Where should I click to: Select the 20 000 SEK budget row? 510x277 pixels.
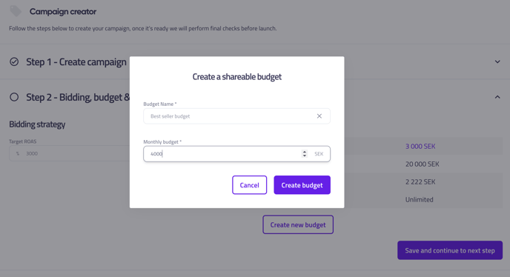click(x=423, y=164)
